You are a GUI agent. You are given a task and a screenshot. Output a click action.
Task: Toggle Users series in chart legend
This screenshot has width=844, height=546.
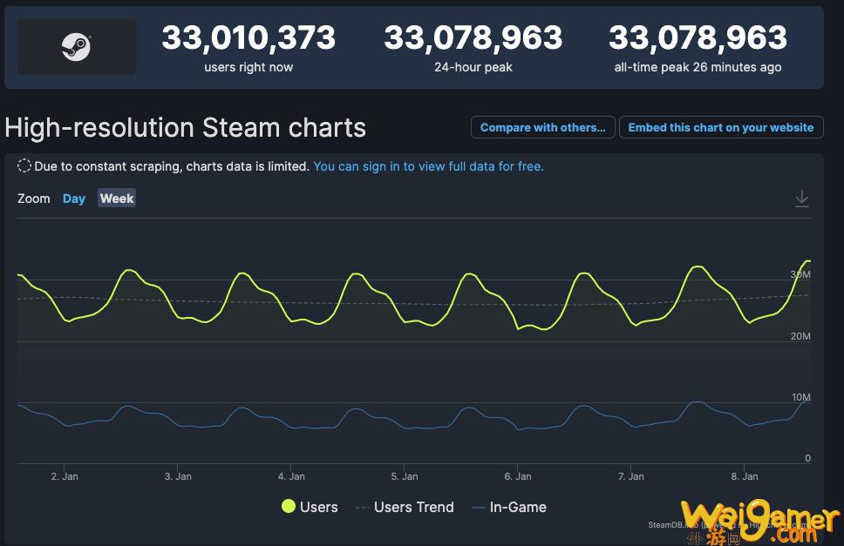[x=310, y=506]
